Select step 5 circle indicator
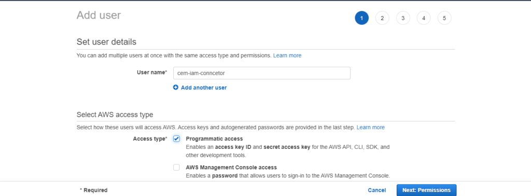 coord(444,18)
